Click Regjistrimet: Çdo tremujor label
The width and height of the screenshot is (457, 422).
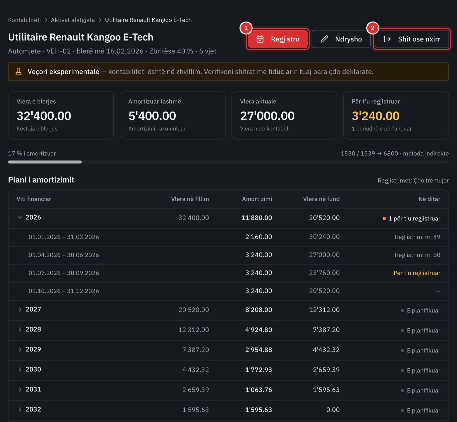(x=413, y=180)
